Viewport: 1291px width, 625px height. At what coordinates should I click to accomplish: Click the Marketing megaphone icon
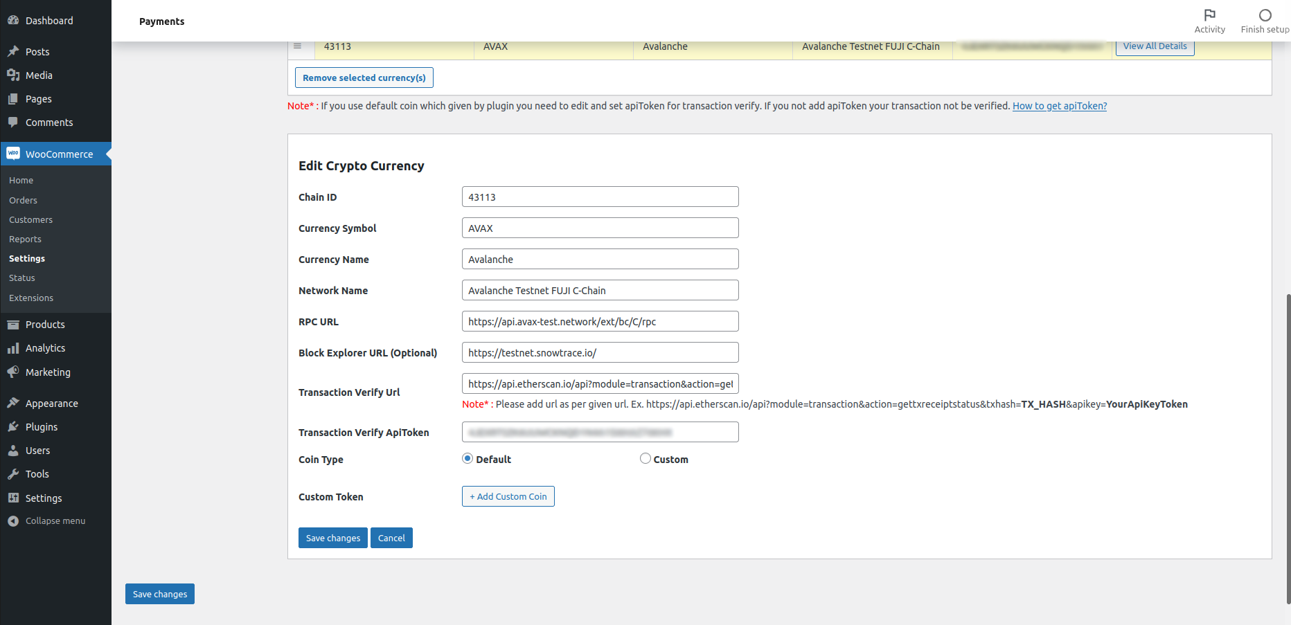[x=13, y=372]
